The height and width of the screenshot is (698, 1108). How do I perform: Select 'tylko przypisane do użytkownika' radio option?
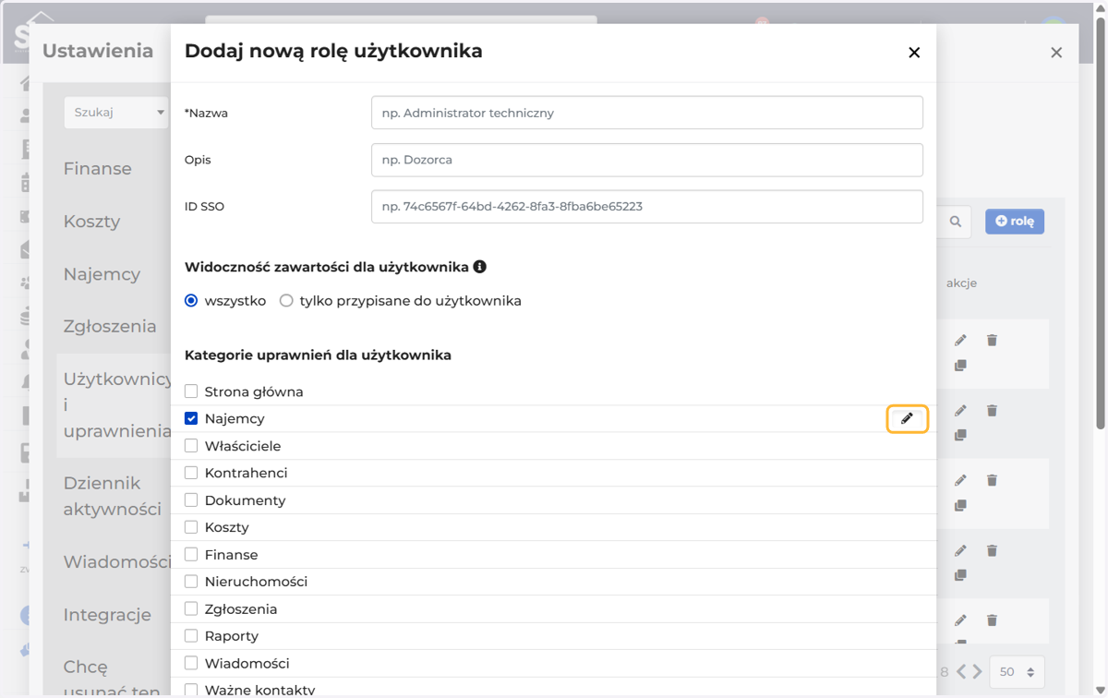286,301
